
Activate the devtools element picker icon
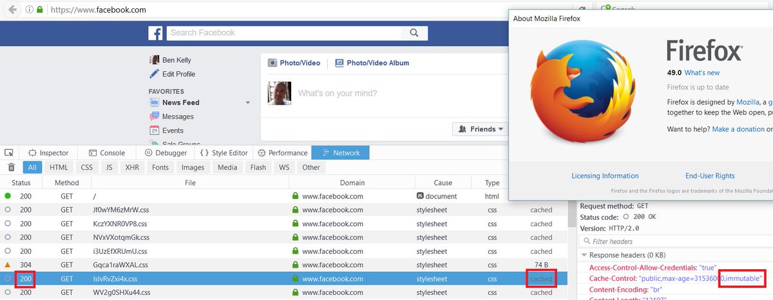9,153
